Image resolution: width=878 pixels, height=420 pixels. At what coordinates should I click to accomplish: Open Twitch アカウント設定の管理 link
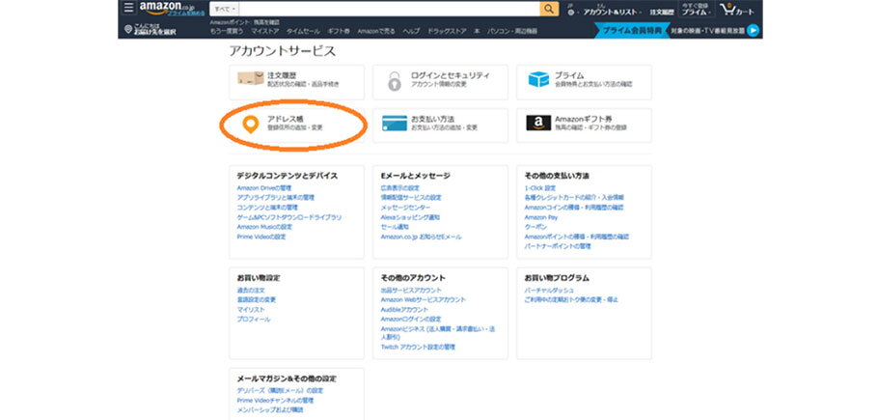click(x=418, y=348)
